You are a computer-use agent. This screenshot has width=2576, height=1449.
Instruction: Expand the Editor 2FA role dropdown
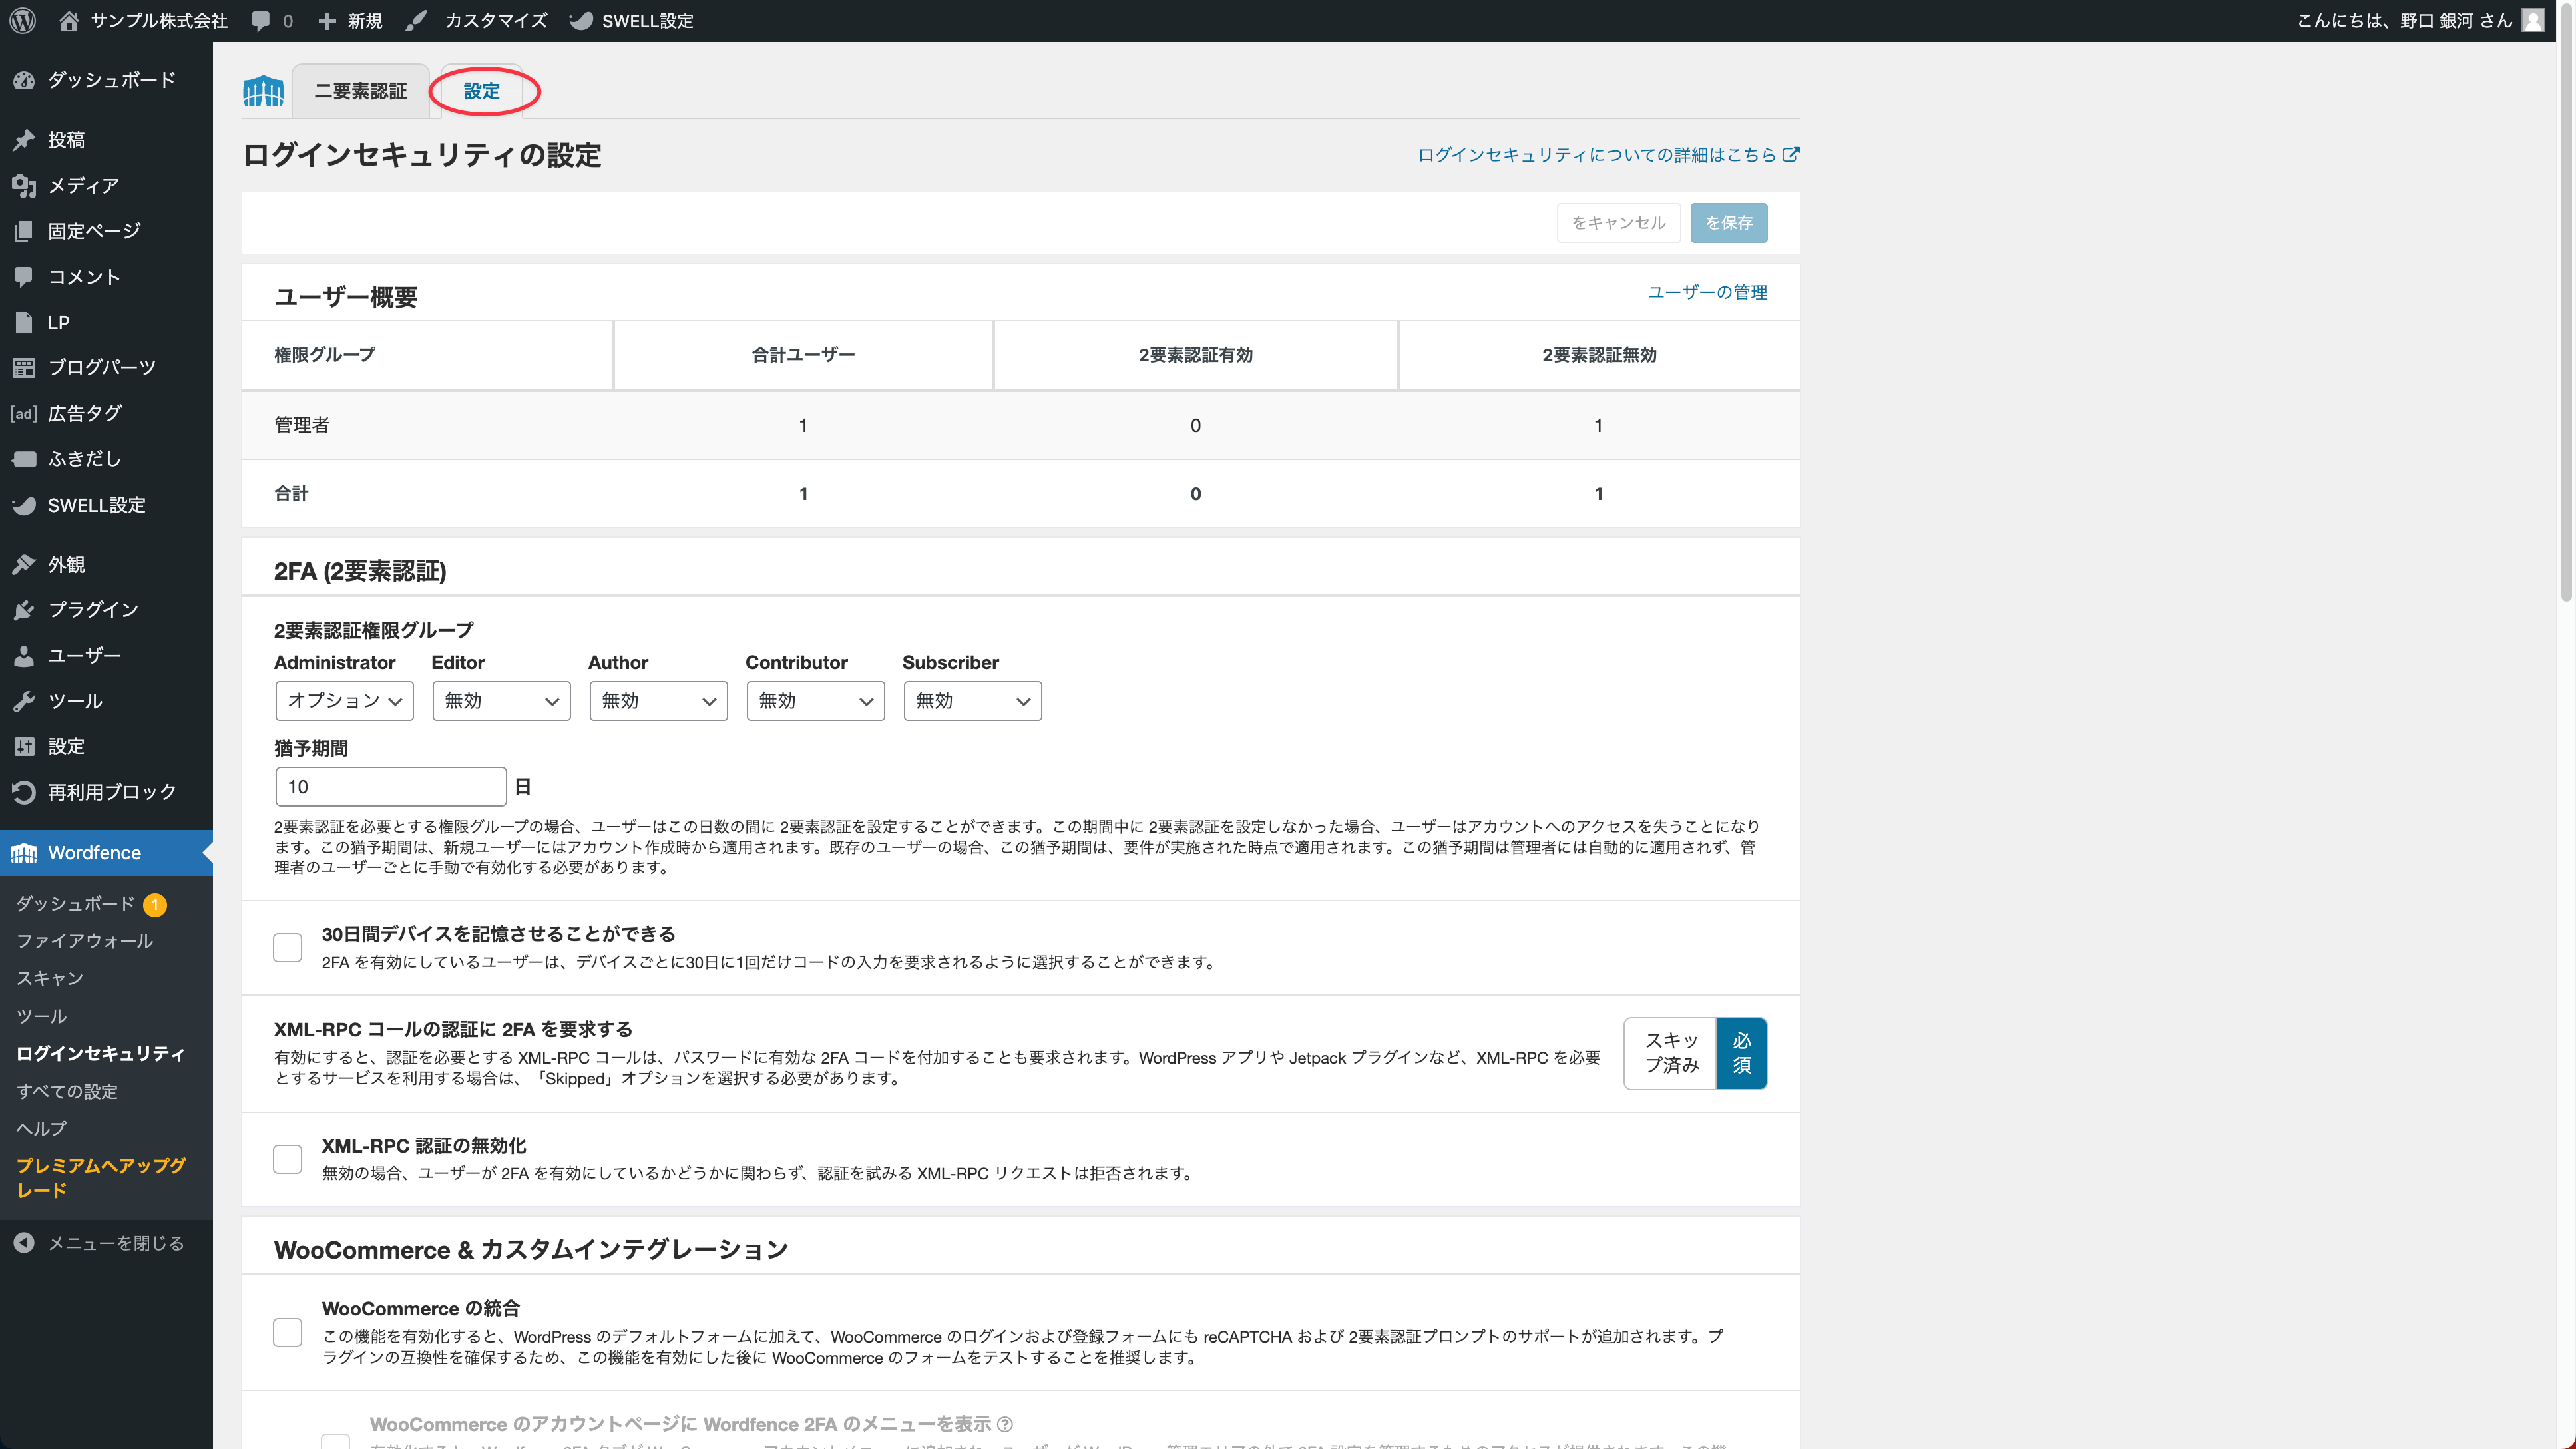pos(501,701)
